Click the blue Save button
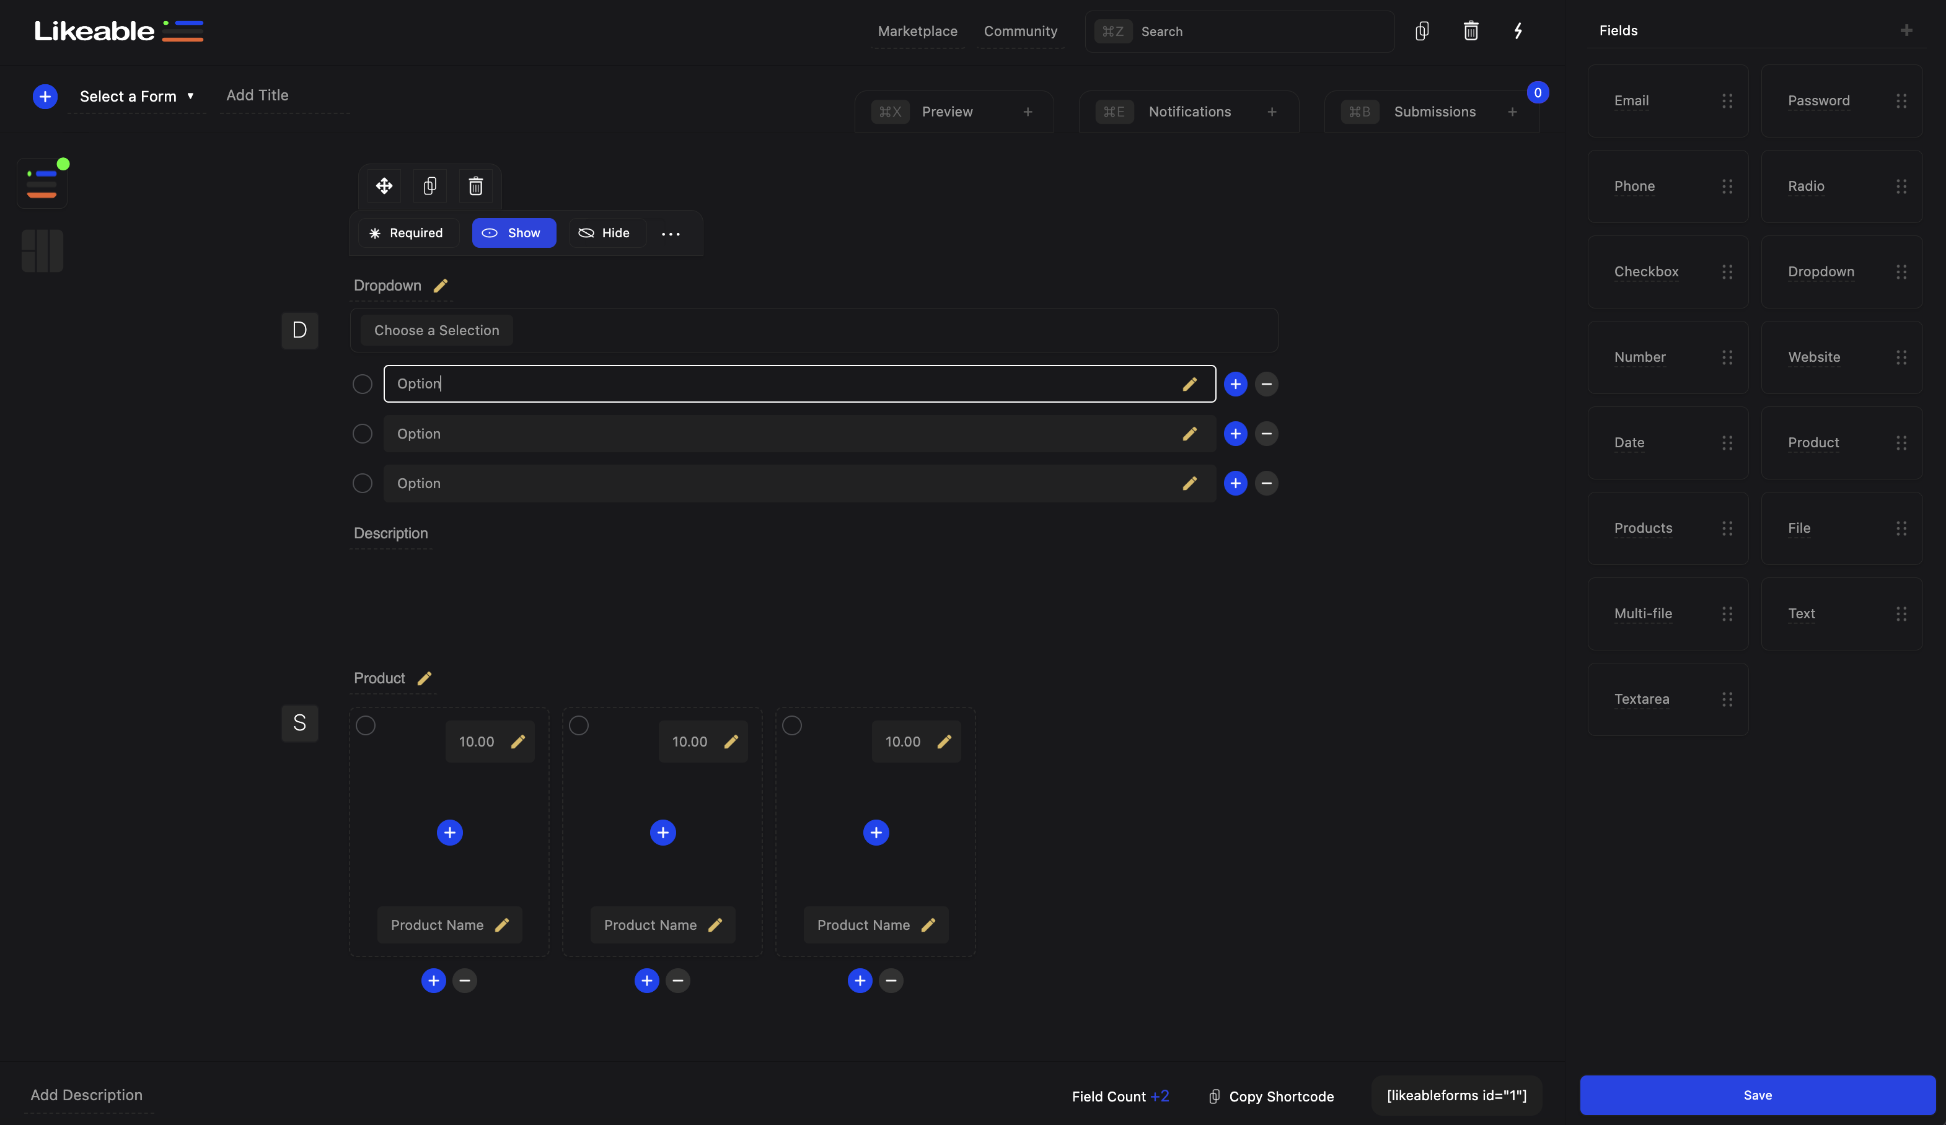 click(x=1757, y=1095)
